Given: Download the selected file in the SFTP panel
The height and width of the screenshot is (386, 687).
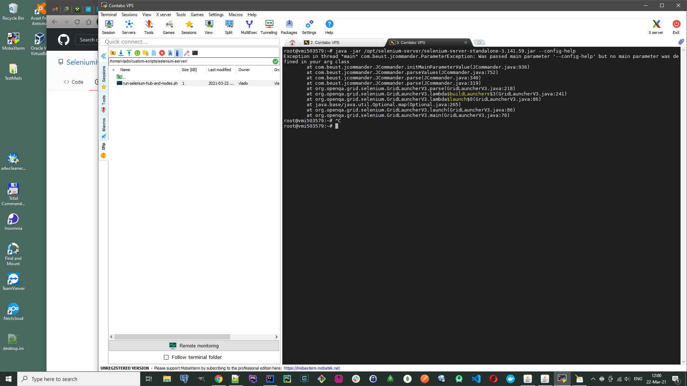Looking at the screenshot, I should (x=121, y=53).
